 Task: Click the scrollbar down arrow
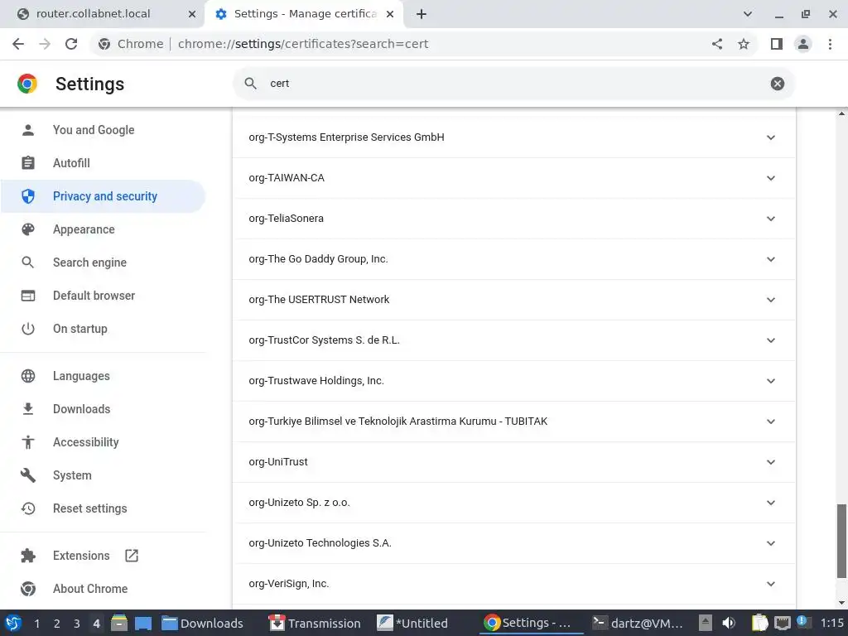click(841, 603)
